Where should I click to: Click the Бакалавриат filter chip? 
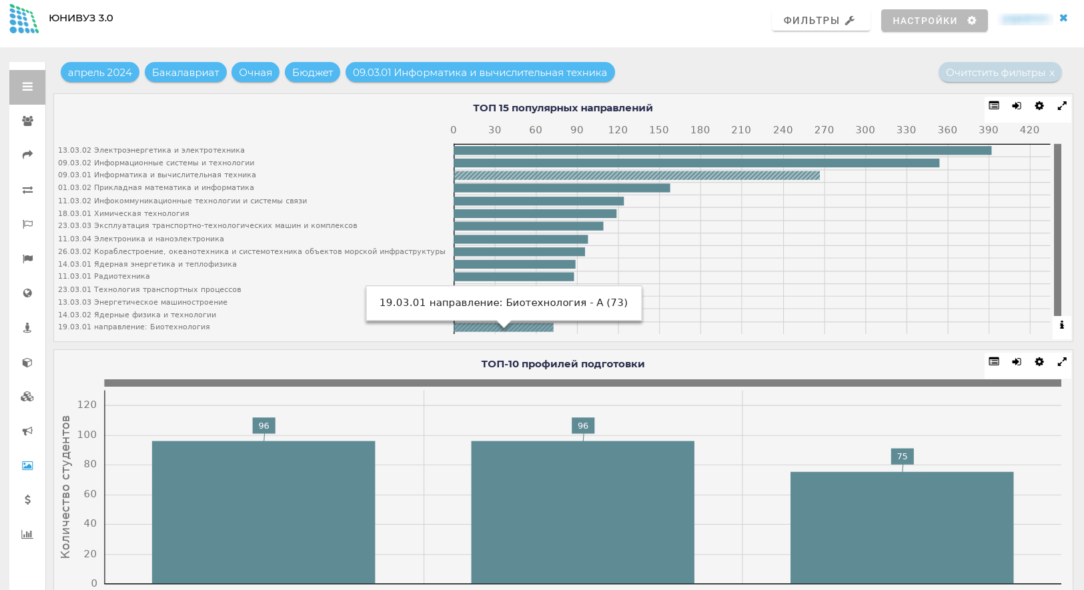185,72
